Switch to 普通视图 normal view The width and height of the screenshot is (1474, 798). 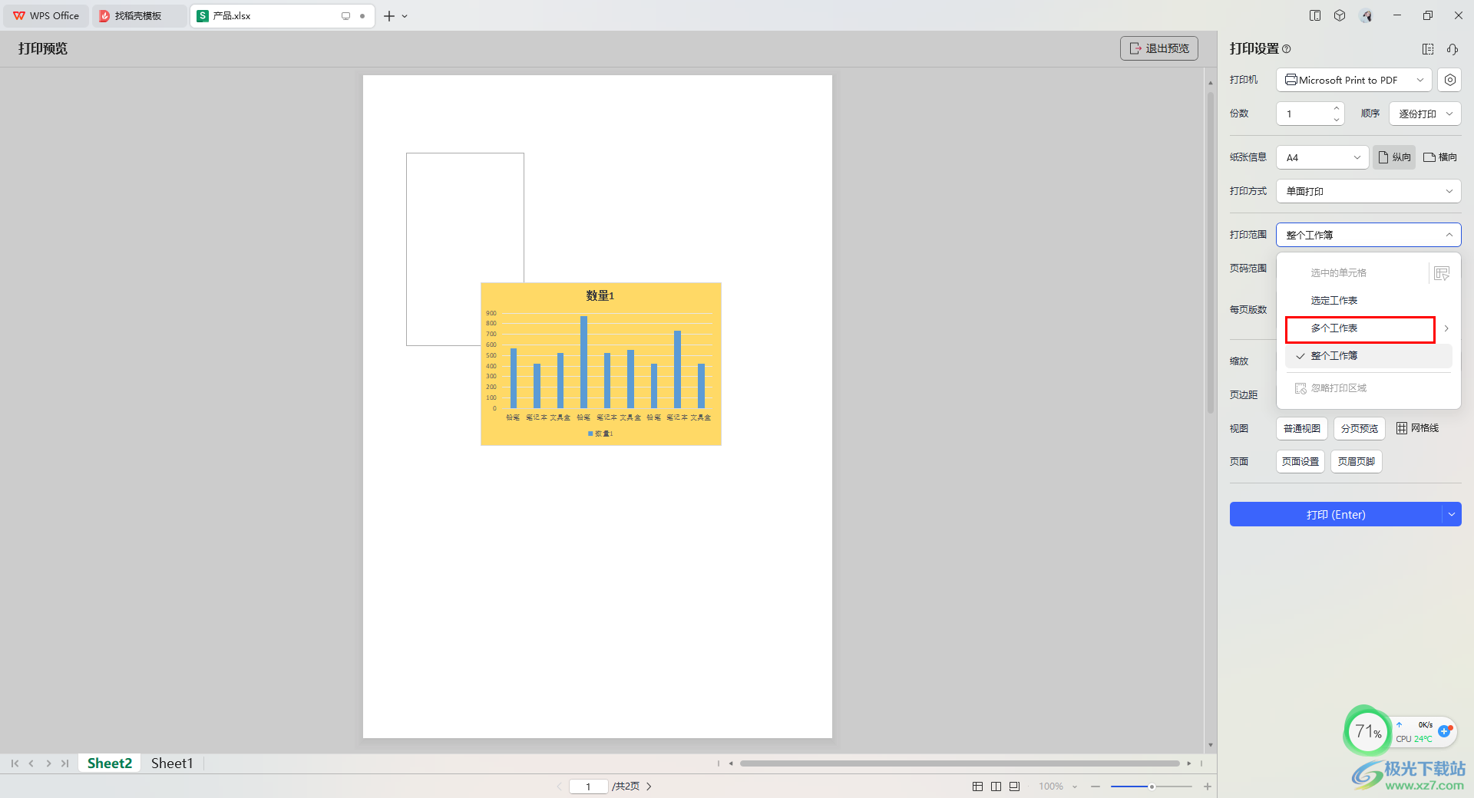tap(1302, 428)
